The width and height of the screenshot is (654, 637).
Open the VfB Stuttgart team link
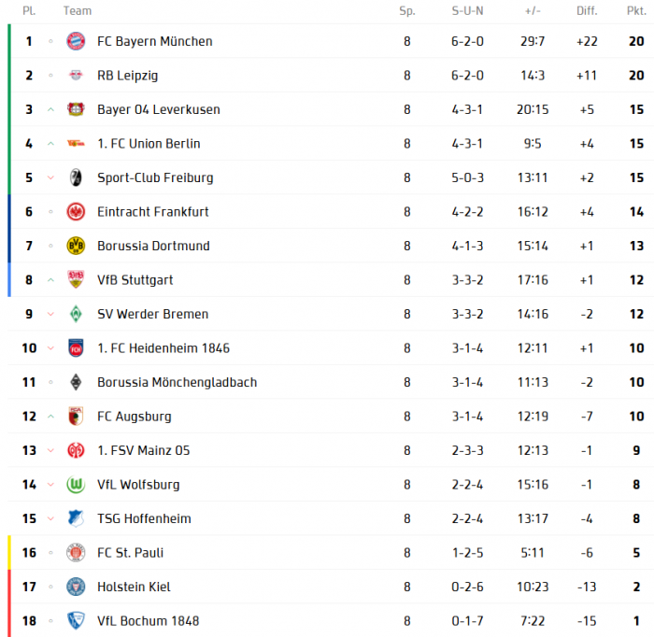tap(135, 280)
